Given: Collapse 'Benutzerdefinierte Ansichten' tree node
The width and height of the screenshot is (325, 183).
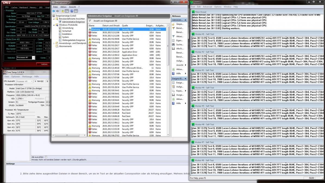Looking at the screenshot, I should 54,19.
